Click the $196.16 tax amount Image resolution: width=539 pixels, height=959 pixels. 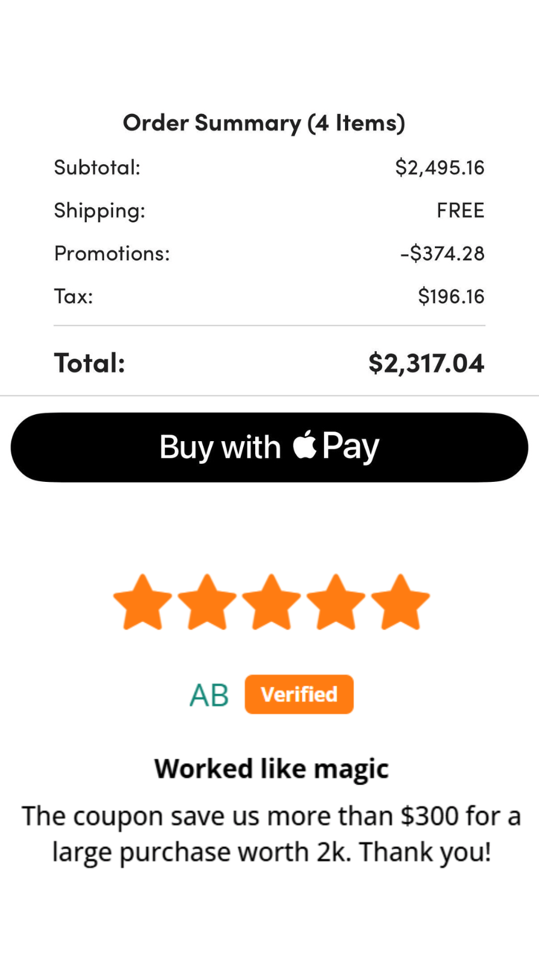click(x=451, y=296)
